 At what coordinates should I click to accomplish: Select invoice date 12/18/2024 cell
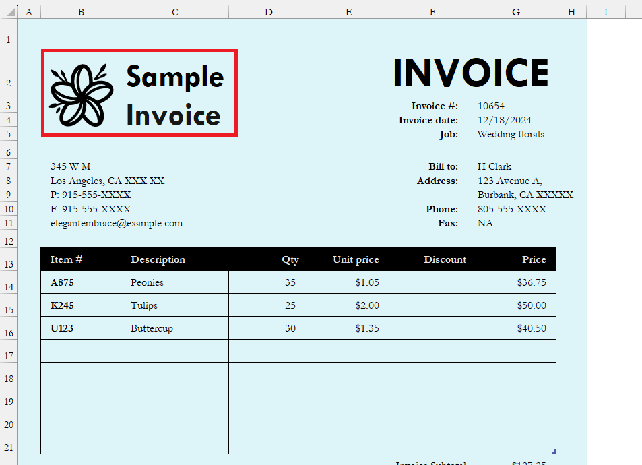click(x=505, y=120)
